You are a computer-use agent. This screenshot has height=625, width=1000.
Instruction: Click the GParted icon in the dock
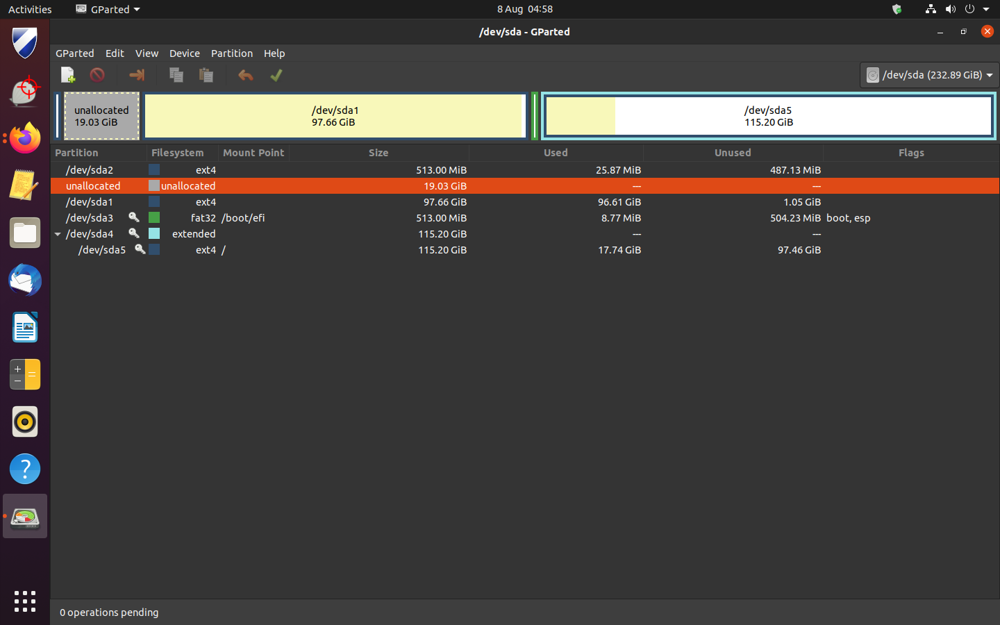coord(25,516)
